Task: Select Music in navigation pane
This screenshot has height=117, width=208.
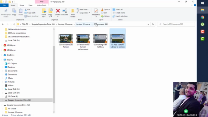Action: 10,78
